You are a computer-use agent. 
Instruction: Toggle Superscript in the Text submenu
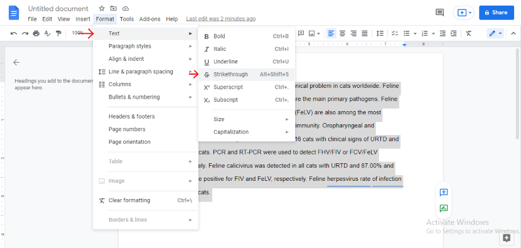point(246,87)
